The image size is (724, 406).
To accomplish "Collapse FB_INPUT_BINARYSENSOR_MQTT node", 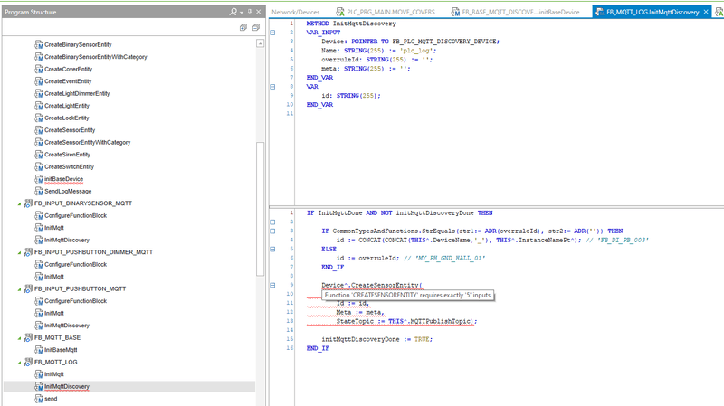I will tap(19, 204).
